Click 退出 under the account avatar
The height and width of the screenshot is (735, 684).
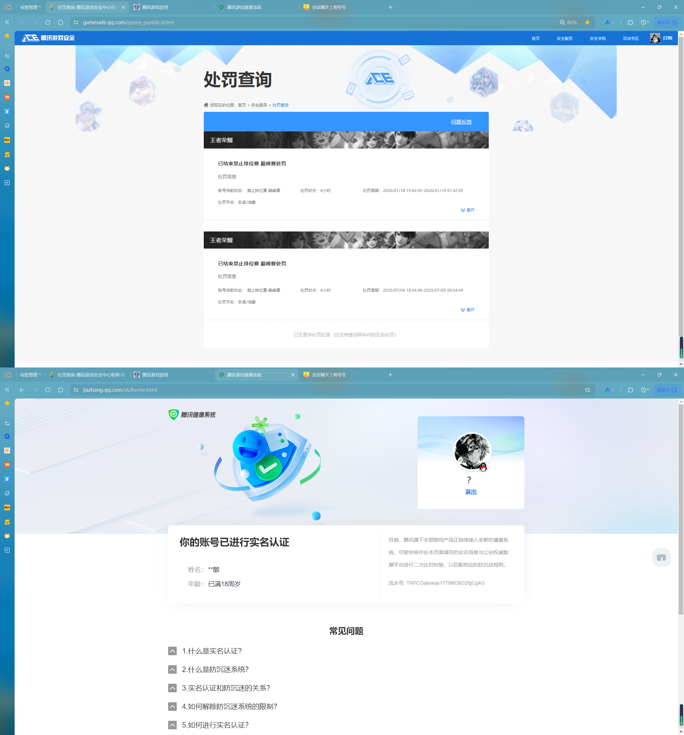click(471, 492)
